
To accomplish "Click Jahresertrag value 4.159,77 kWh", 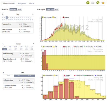I will (x=24, y=80).
